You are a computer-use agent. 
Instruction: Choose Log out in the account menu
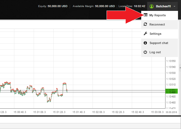(159, 52)
